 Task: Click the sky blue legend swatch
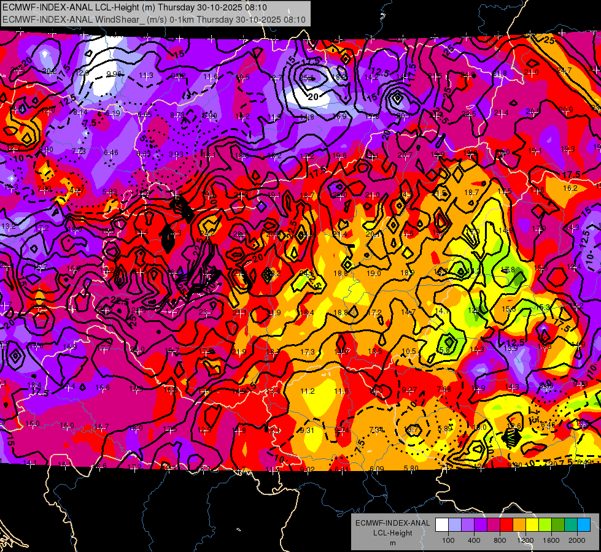(x=584, y=525)
